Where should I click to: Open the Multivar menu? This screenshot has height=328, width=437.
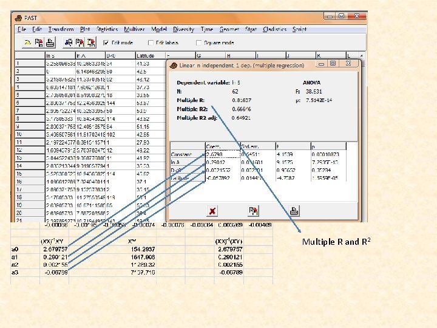[134, 29]
